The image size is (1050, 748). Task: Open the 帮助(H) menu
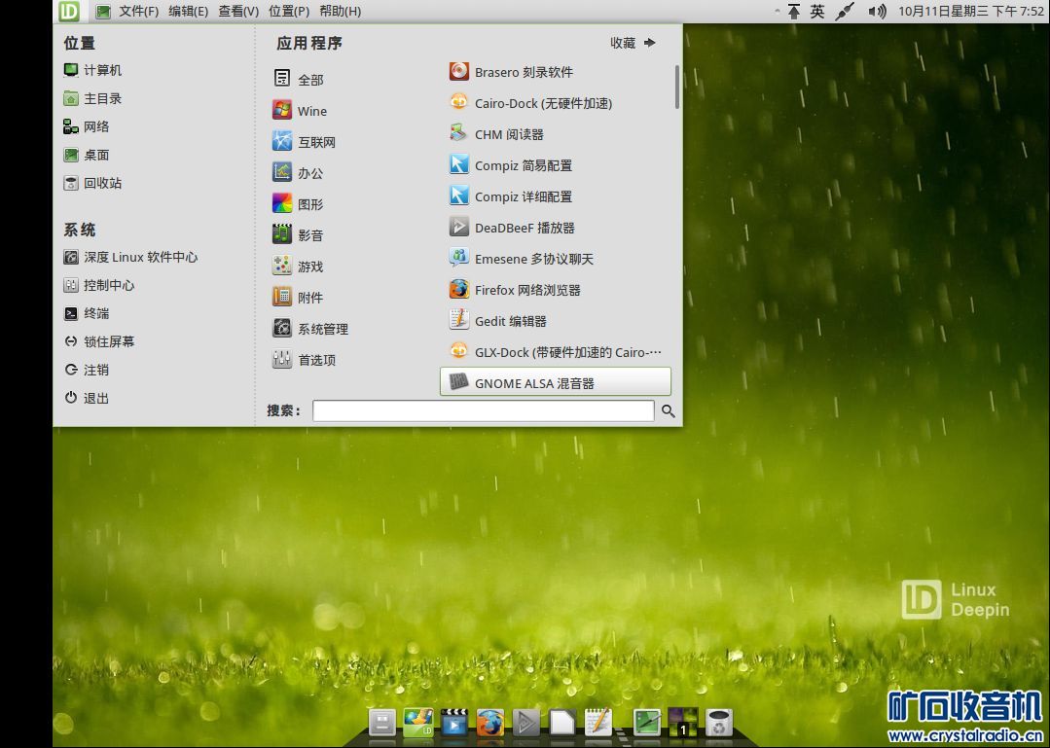(341, 11)
